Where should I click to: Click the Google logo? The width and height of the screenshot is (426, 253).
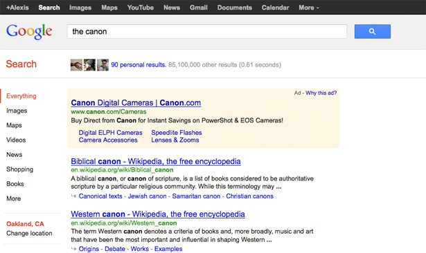[29, 32]
